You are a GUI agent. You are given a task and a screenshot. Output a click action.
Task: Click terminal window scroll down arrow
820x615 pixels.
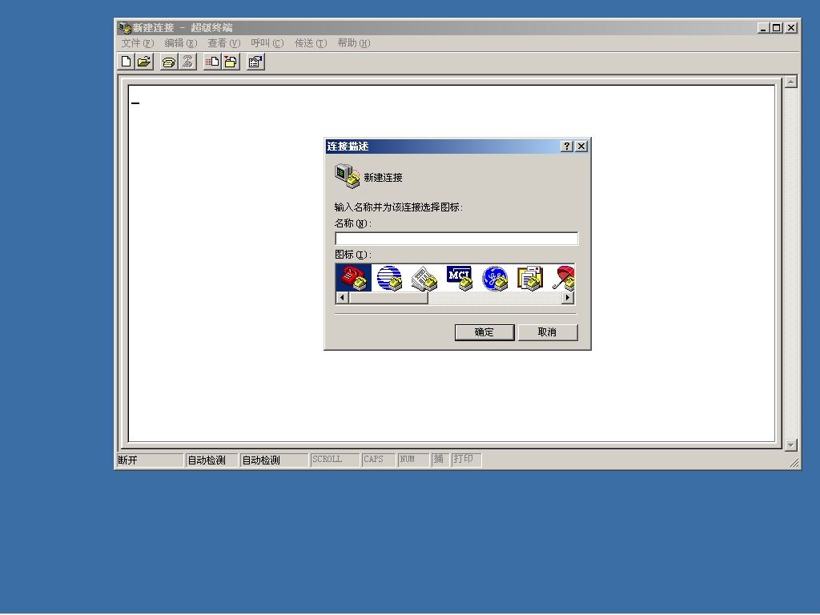(x=790, y=444)
